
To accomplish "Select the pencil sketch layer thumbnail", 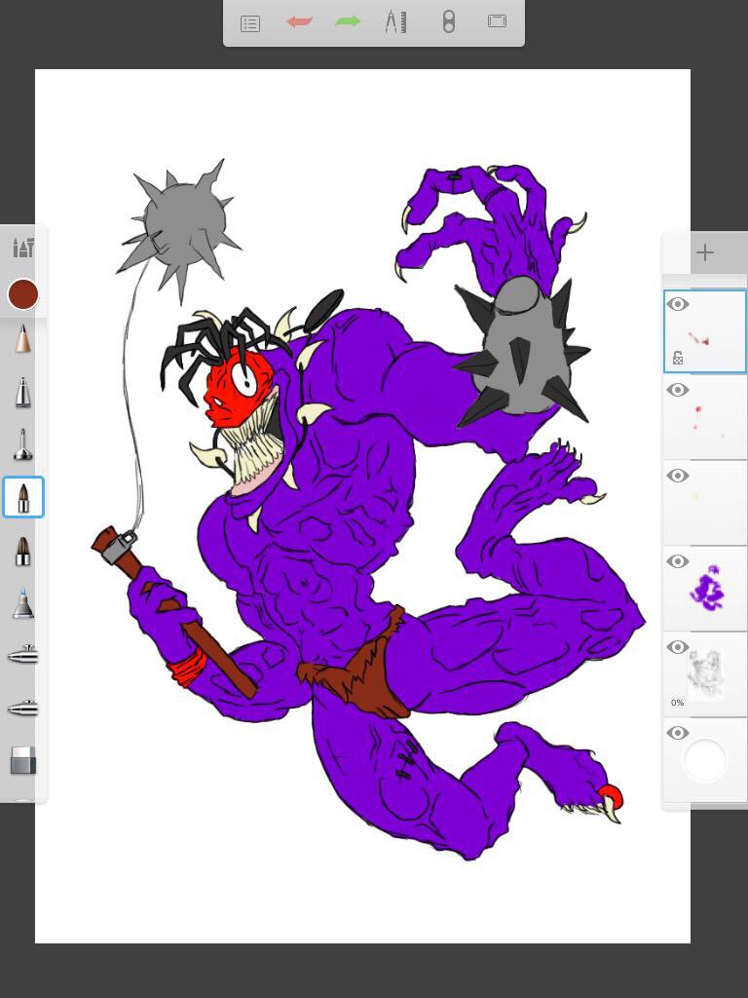I will (706, 674).
